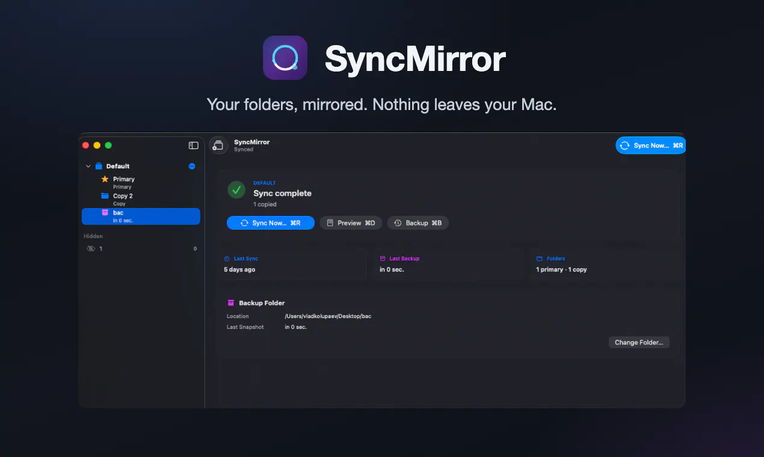This screenshot has width=764, height=457.
Task: Click the Last Sync clock icon
Action: 227,259
